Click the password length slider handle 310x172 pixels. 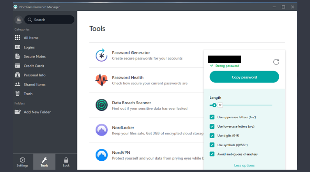point(214,105)
